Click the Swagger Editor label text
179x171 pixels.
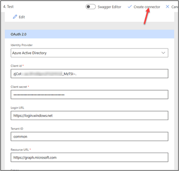pos(109,7)
